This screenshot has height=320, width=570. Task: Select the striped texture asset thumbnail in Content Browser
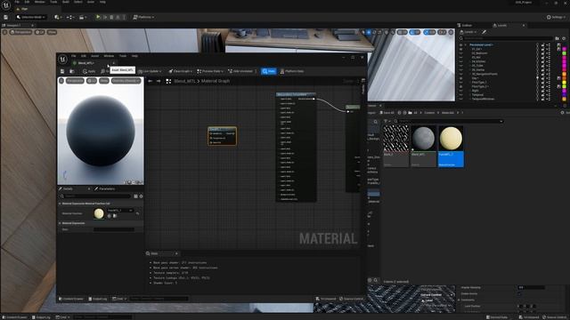[x=395, y=139]
